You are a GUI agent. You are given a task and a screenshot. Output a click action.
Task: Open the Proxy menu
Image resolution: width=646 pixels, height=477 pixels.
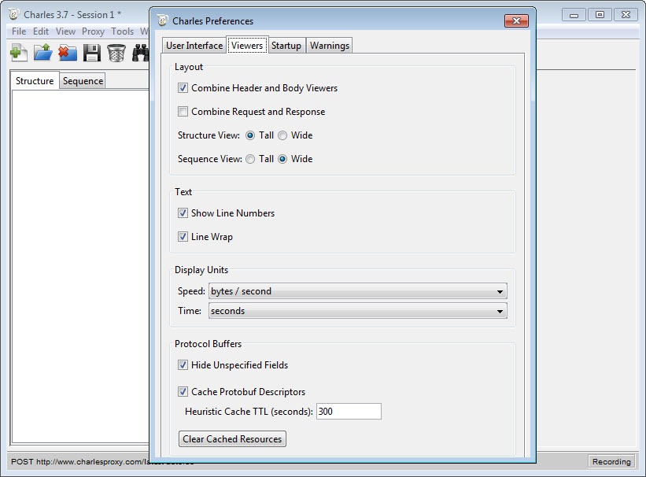[x=93, y=31]
